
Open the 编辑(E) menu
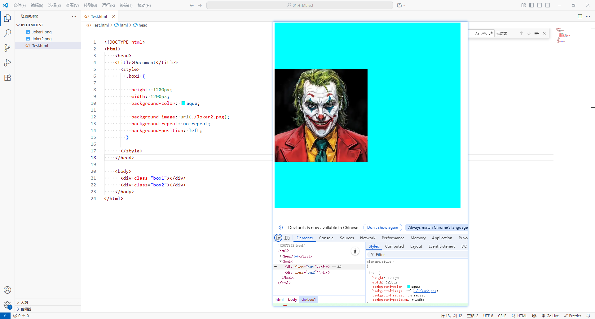37,5
